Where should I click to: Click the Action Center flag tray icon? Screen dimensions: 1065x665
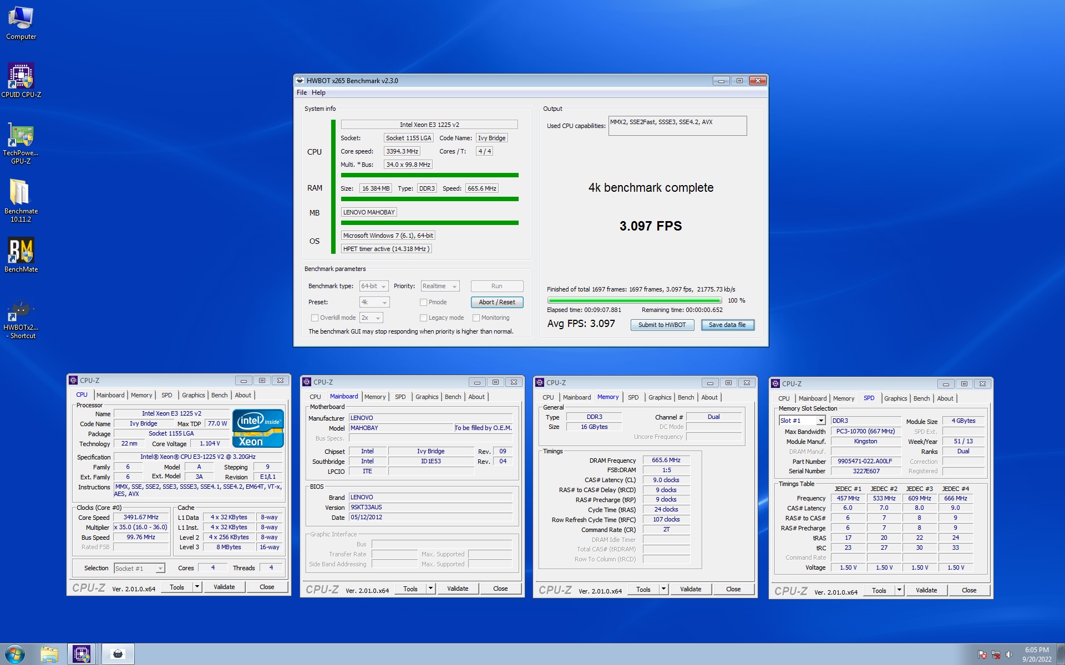click(982, 654)
